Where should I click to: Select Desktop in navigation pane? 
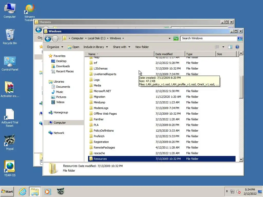pos(59,61)
